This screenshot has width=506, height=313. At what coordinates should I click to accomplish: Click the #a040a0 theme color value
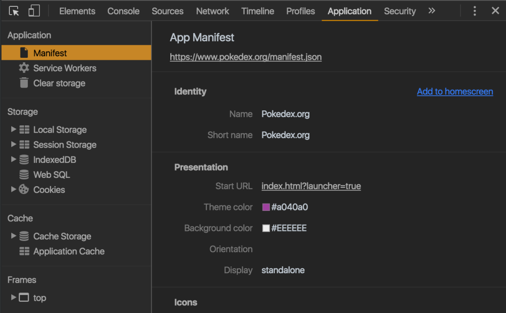pos(289,207)
